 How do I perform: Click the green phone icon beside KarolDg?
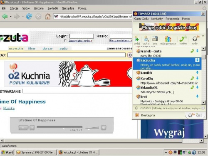click(192, 78)
